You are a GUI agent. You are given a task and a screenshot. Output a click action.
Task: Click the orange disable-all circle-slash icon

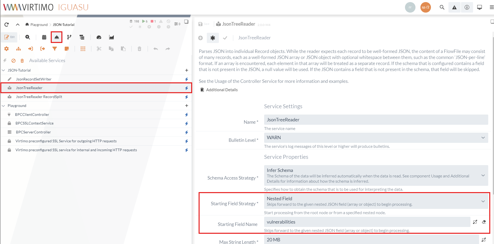(14, 61)
